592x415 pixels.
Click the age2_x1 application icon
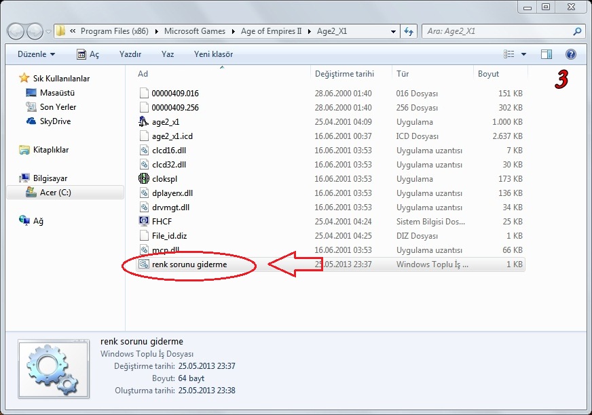(x=143, y=121)
